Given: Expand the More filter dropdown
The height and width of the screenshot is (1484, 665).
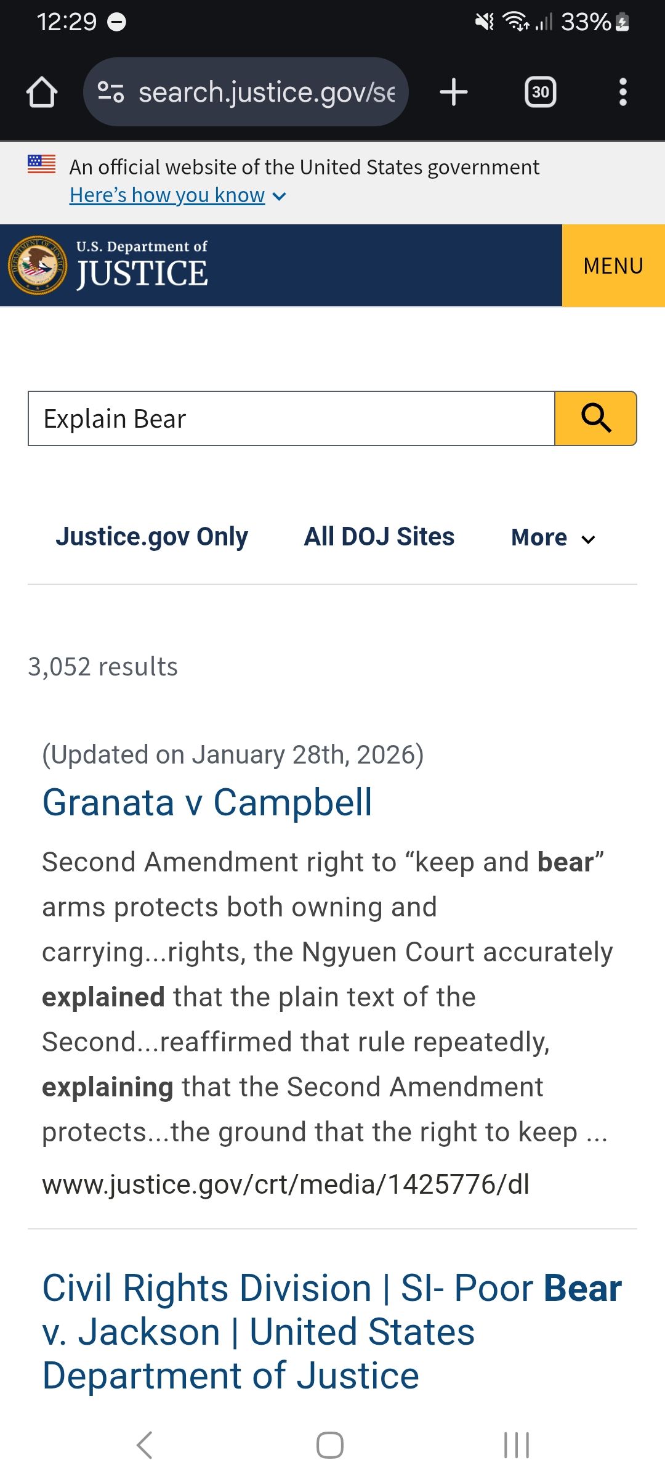Looking at the screenshot, I should click(553, 537).
